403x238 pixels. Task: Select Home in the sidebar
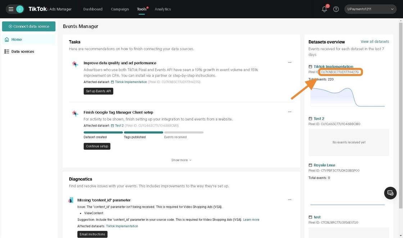29,39
